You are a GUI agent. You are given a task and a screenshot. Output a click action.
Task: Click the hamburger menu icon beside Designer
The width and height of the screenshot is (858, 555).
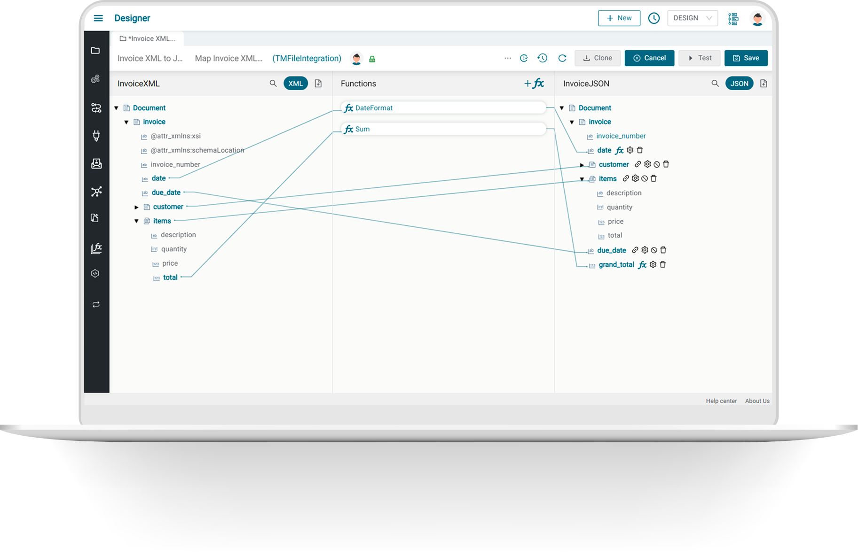(x=98, y=18)
